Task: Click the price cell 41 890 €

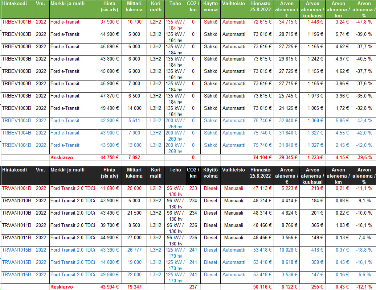Action: tap(109, 191)
